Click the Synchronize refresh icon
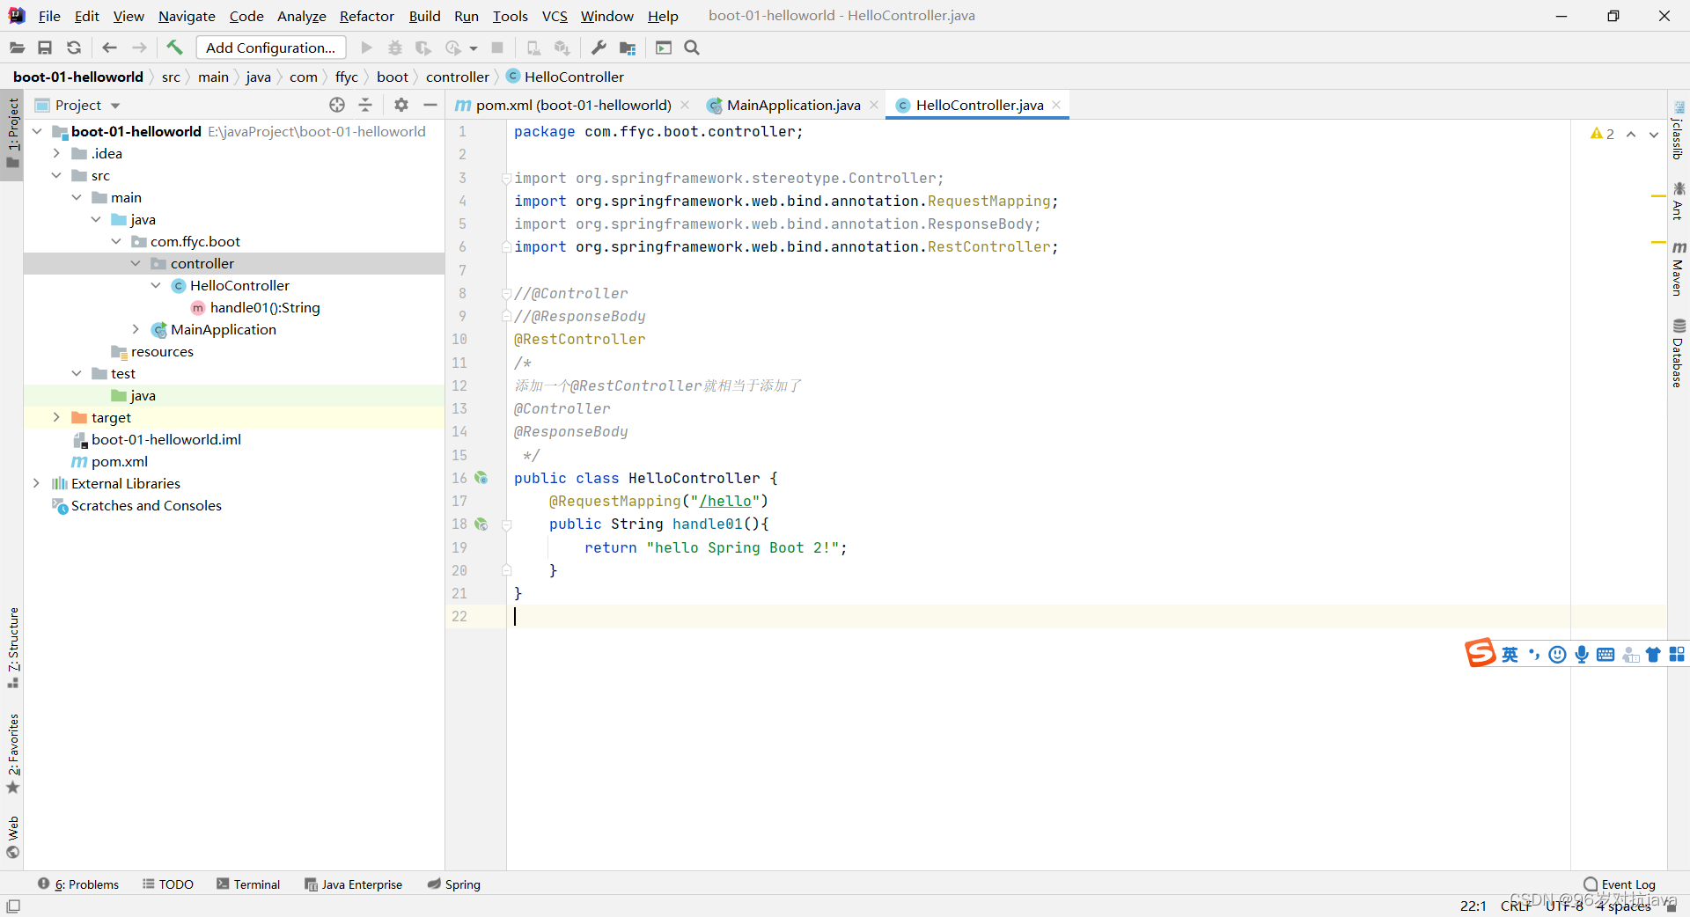This screenshot has height=917, width=1690. click(74, 48)
